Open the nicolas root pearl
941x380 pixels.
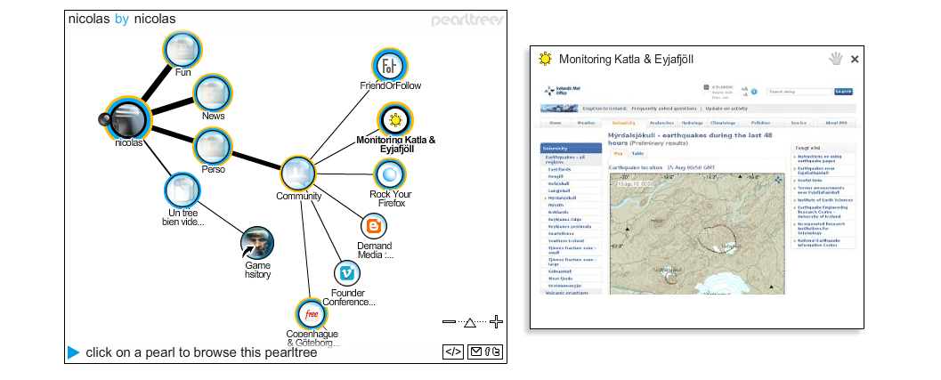point(128,120)
